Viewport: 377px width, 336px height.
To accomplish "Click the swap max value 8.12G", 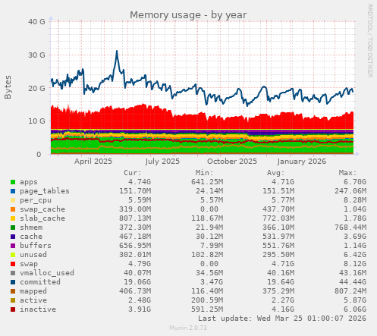I will (354, 264).
